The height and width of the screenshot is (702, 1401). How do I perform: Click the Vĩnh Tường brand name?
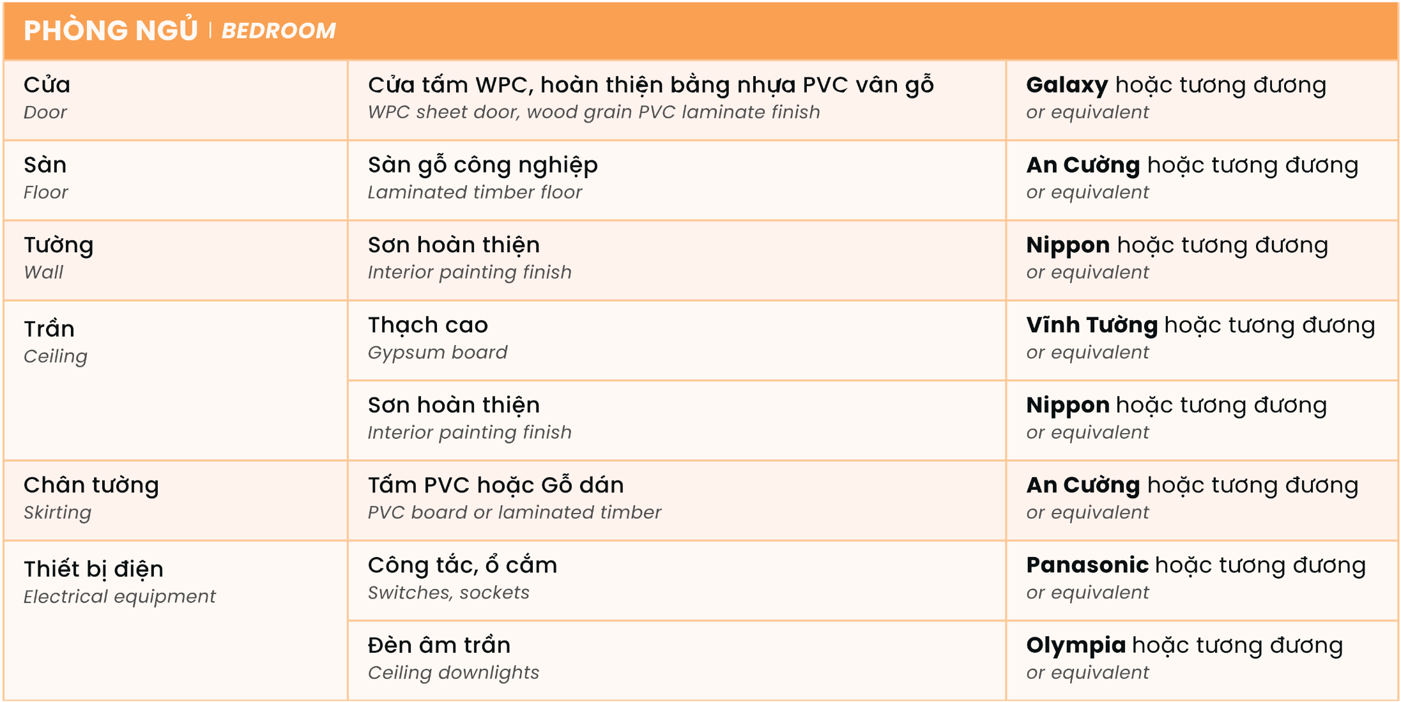coord(1092,325)
